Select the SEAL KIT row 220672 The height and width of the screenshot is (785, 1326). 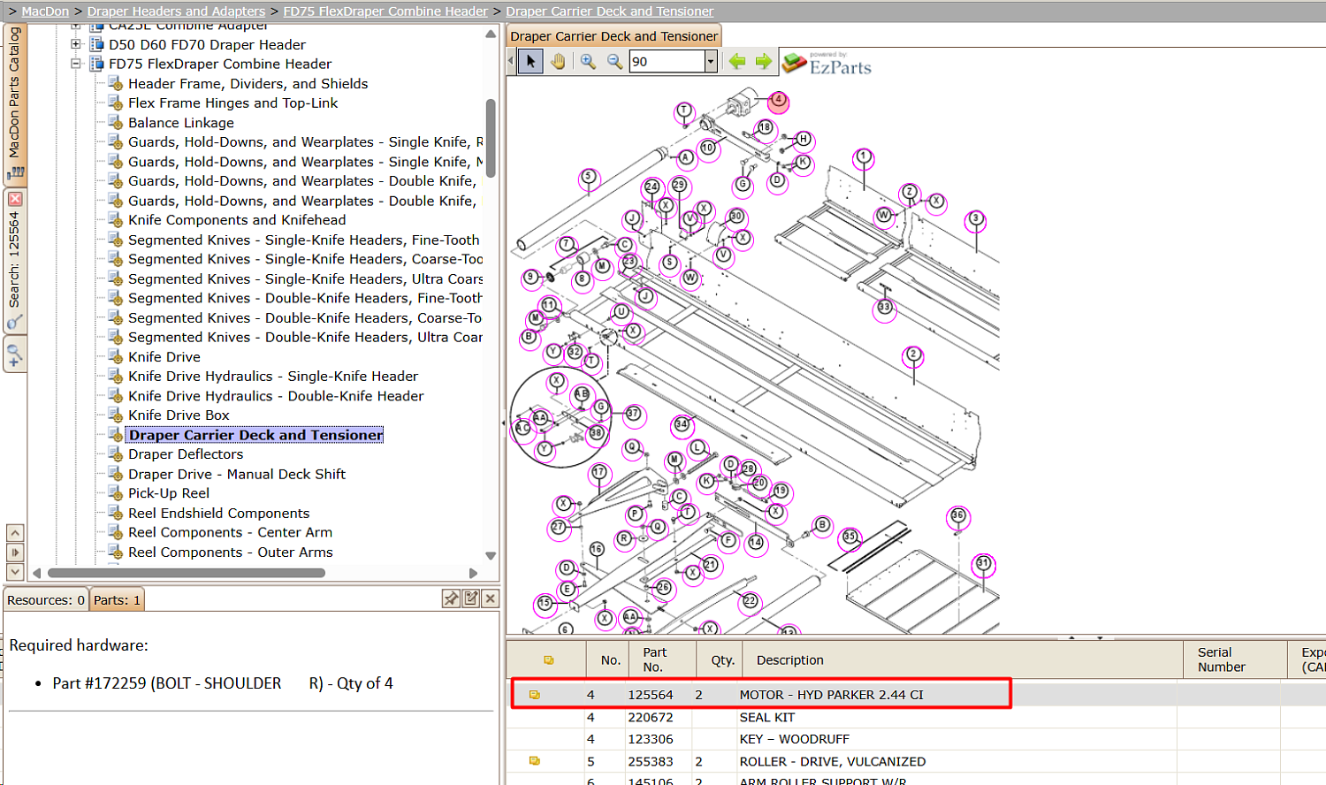[x=916, y=717]
